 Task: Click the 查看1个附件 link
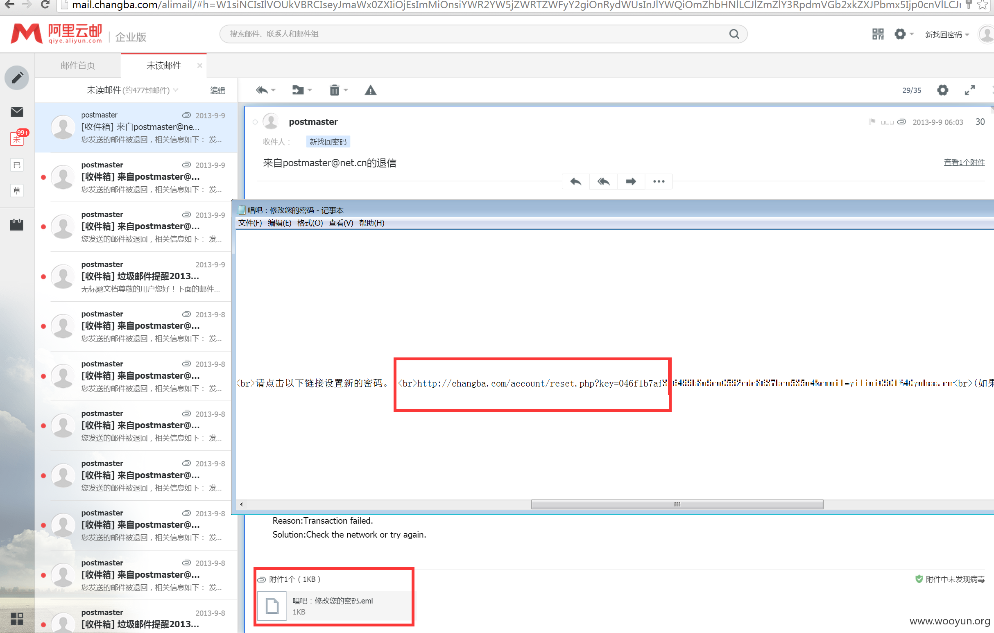tap(964, 162)
